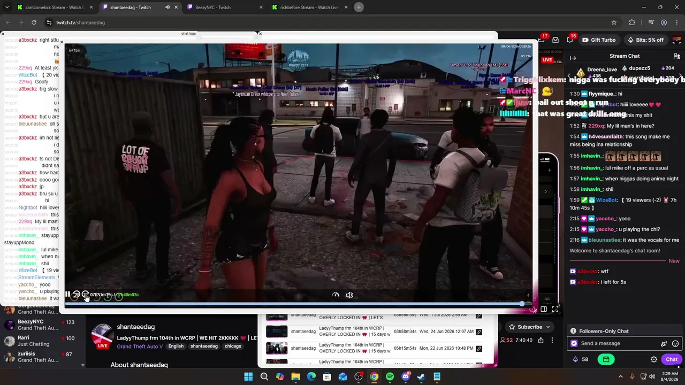The height and width of the screenshot is (385, 685).
Task: Click Followers-Only Chat info icon
Action: pyautogui.click(x=573, y=331)
